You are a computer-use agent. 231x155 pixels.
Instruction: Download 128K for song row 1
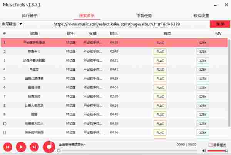203,43
